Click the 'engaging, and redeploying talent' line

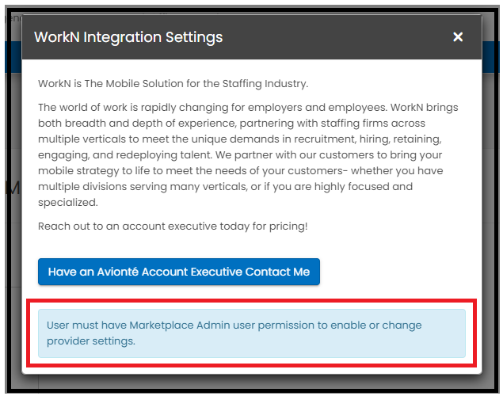(x=240, y=155)
